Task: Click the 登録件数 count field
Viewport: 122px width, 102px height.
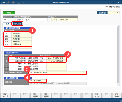Action: [x=113, y=13]
